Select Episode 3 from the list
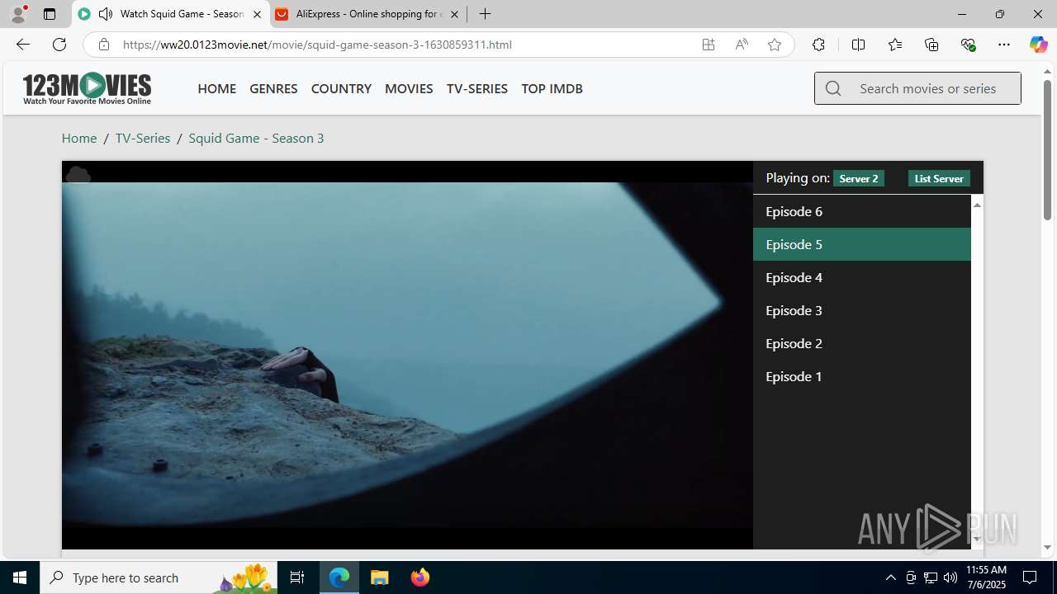Image resolution: width=1057 pixels, height=594 pixels. 862,310
